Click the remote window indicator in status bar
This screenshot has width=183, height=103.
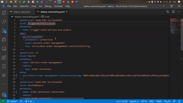point(3,101)
